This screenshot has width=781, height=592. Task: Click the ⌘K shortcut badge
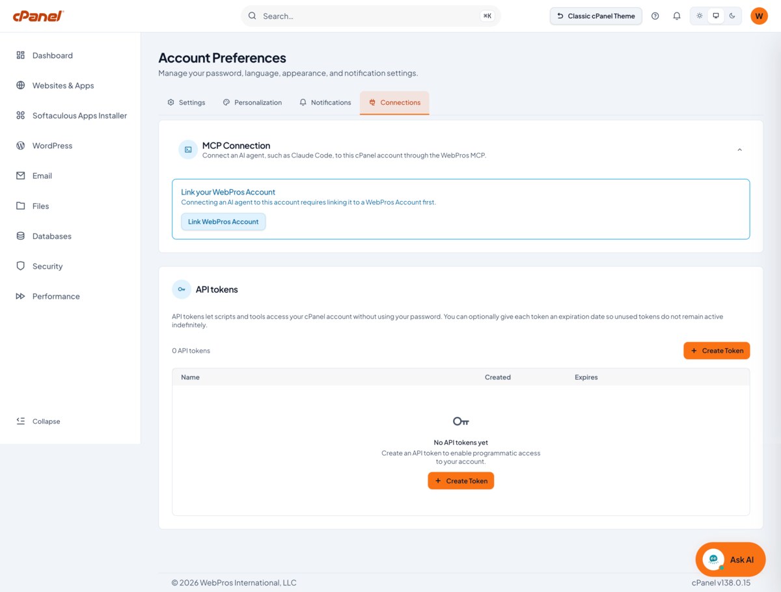[487, 16]
